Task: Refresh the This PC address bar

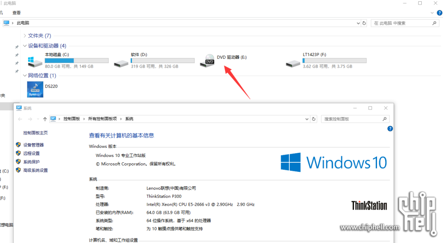Action: coord(364,23)
